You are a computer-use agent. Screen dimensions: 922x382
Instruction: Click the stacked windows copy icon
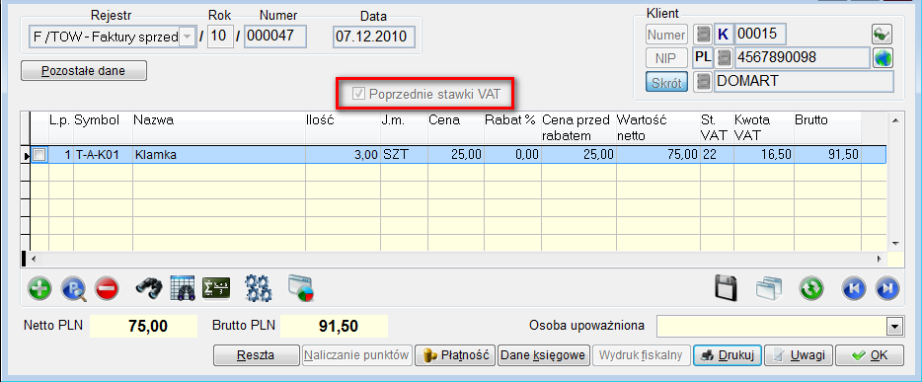click(769, 288)
